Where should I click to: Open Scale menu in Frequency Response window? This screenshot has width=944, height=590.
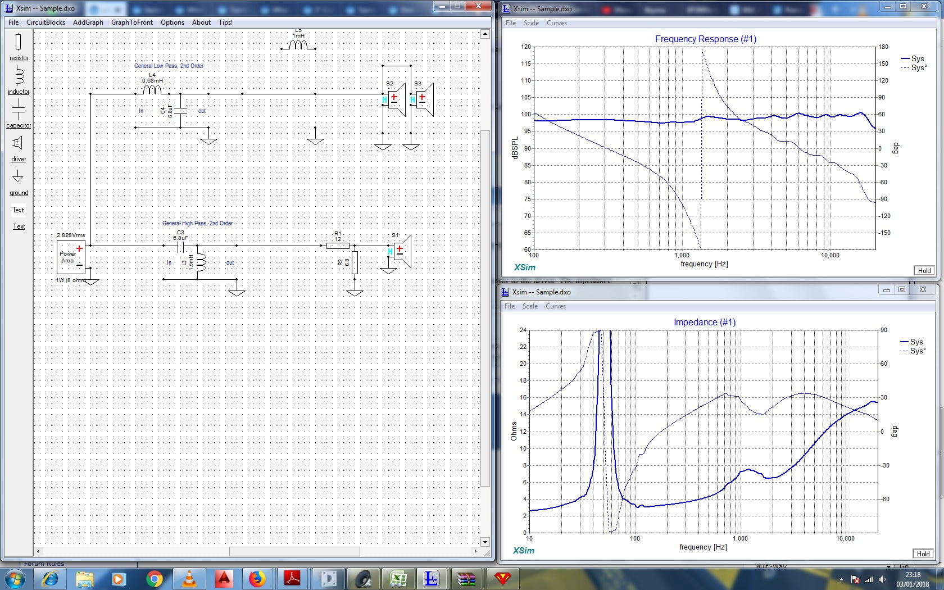[531, 23]
